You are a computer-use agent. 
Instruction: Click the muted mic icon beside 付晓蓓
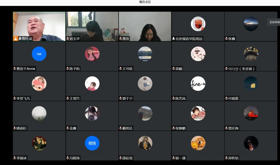pyautogui.click(x=226, y=98)
